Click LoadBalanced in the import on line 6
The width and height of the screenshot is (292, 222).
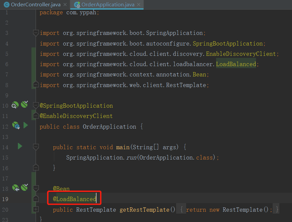click(236, 64)
